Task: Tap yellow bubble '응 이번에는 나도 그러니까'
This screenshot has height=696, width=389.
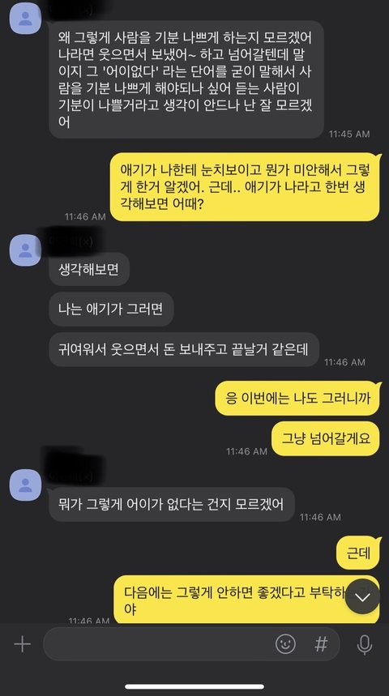Action: [x=298, y=398]
